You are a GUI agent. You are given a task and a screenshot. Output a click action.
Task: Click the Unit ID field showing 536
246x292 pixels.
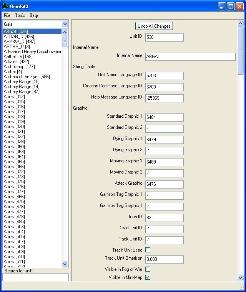[x=164, y=37]
